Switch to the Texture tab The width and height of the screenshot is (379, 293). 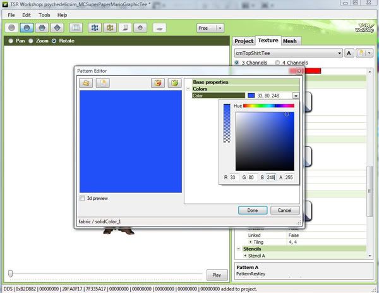268,41
